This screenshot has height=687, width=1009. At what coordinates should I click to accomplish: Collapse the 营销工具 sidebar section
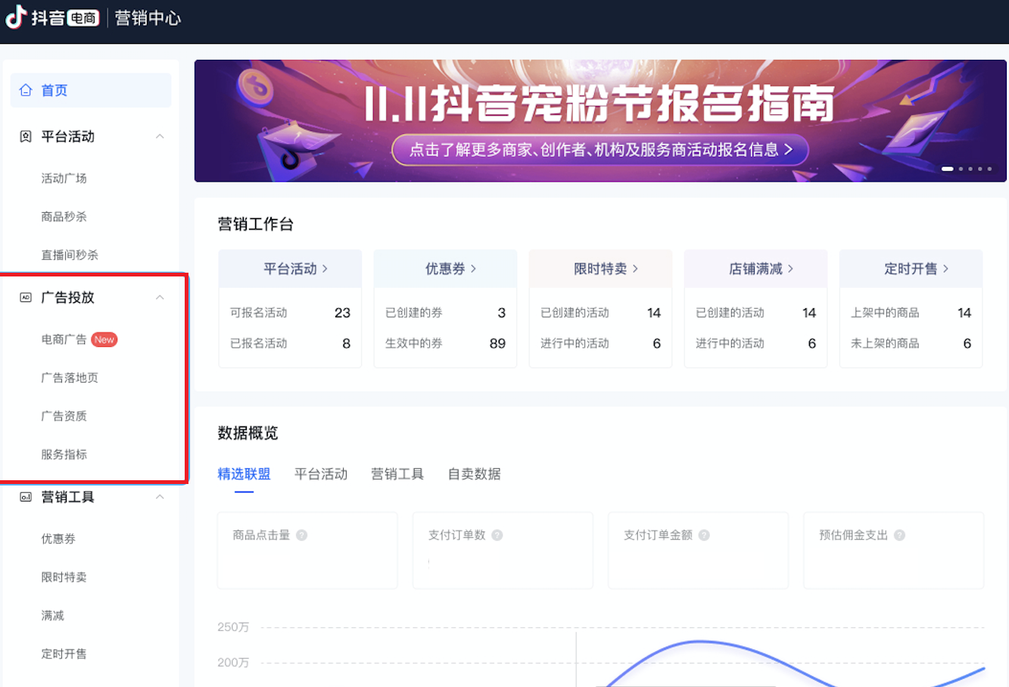coord(160,497)
